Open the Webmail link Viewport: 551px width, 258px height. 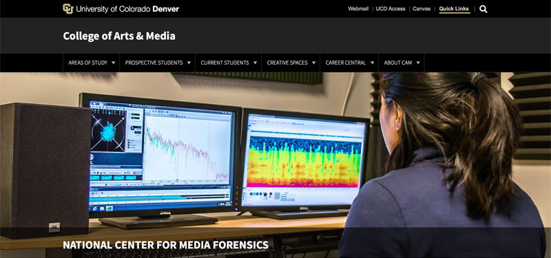point(358,9)
